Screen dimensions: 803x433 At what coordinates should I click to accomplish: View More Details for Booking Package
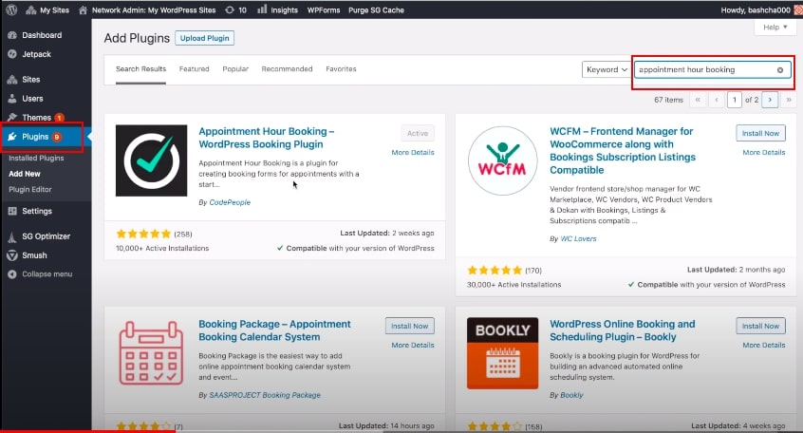[413, 345]
